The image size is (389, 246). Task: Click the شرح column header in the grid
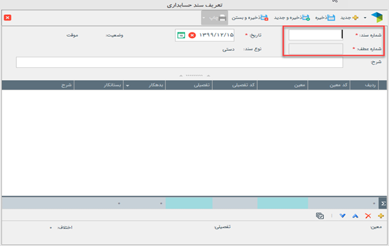(x=37, y=85)
